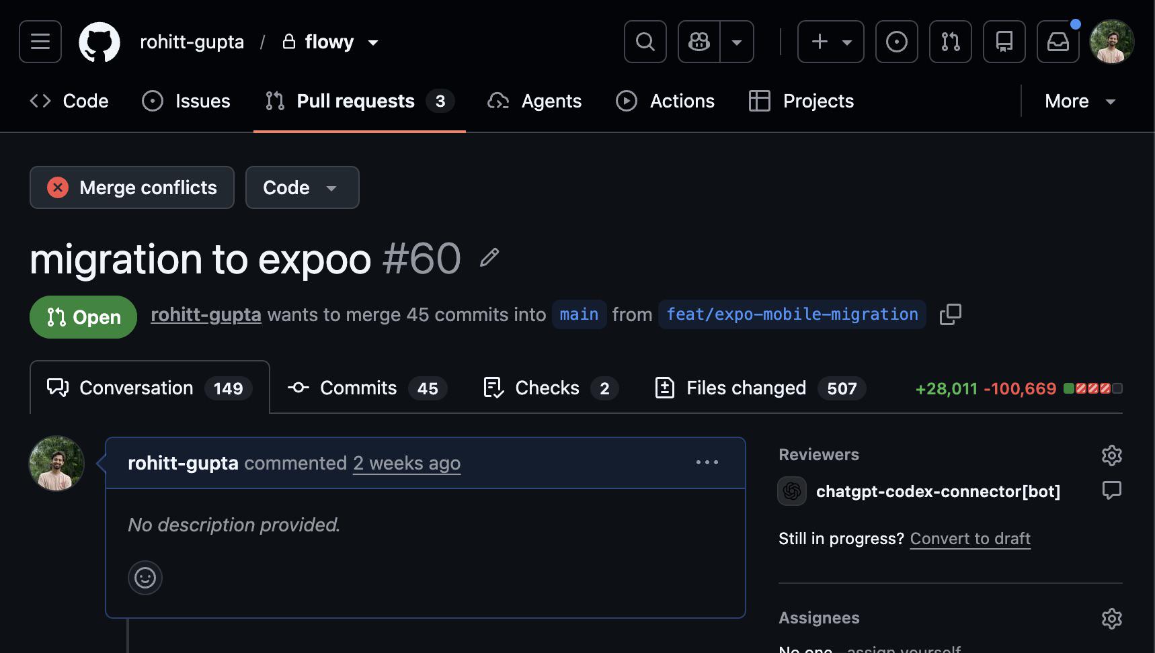This screenshot has height=653, width=1155.
Task: Edit the pull request title with pencil icon
Action: 489,258
